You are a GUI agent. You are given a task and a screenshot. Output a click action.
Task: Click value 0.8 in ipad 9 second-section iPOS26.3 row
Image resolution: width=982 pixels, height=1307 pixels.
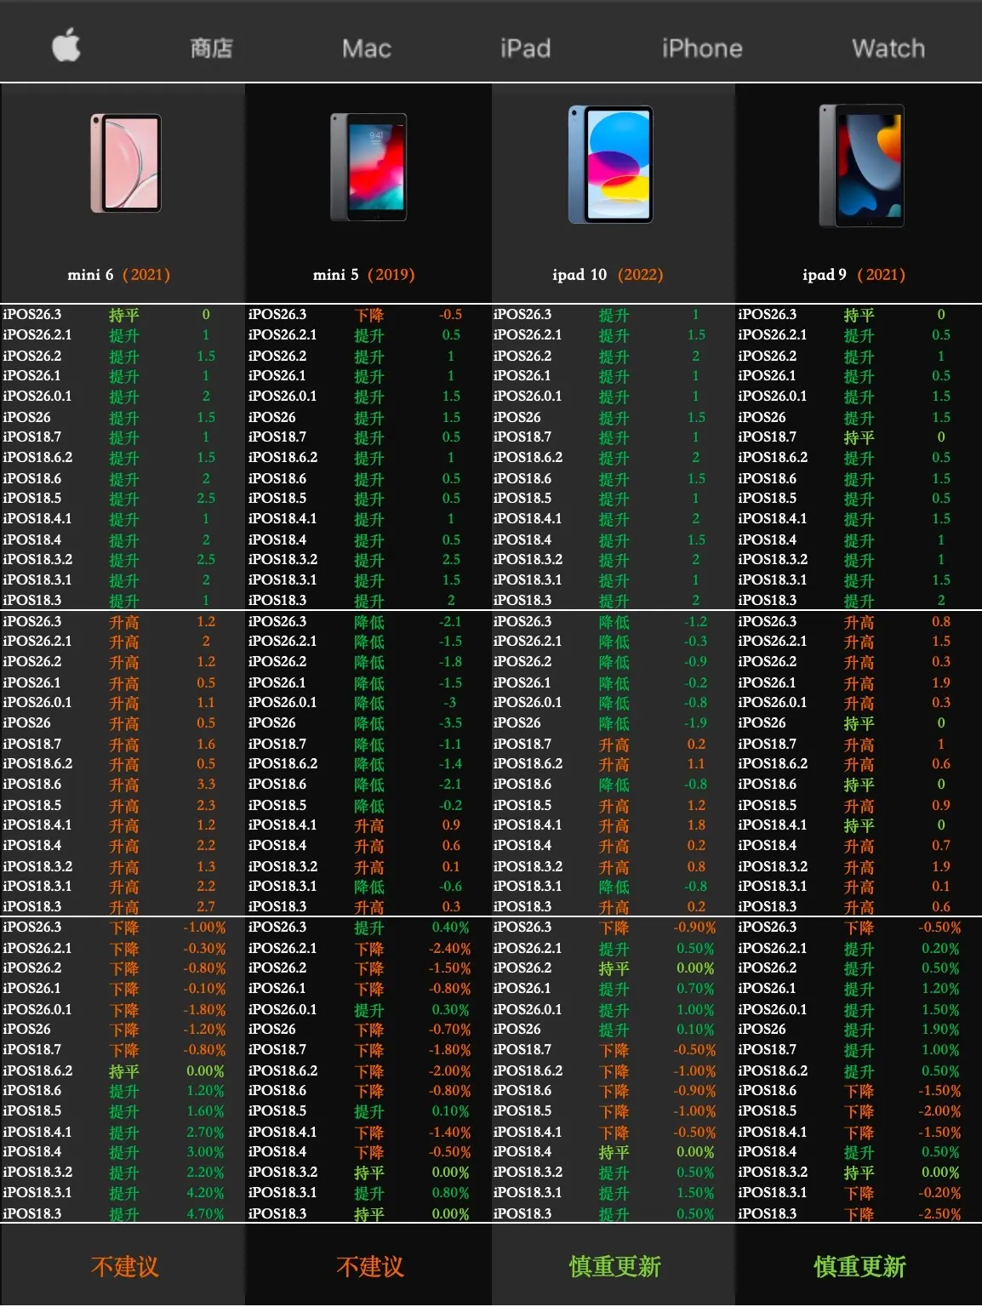[941, 621]
